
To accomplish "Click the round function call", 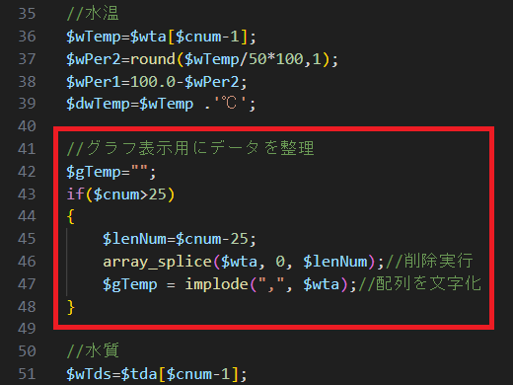I will 153,59.
